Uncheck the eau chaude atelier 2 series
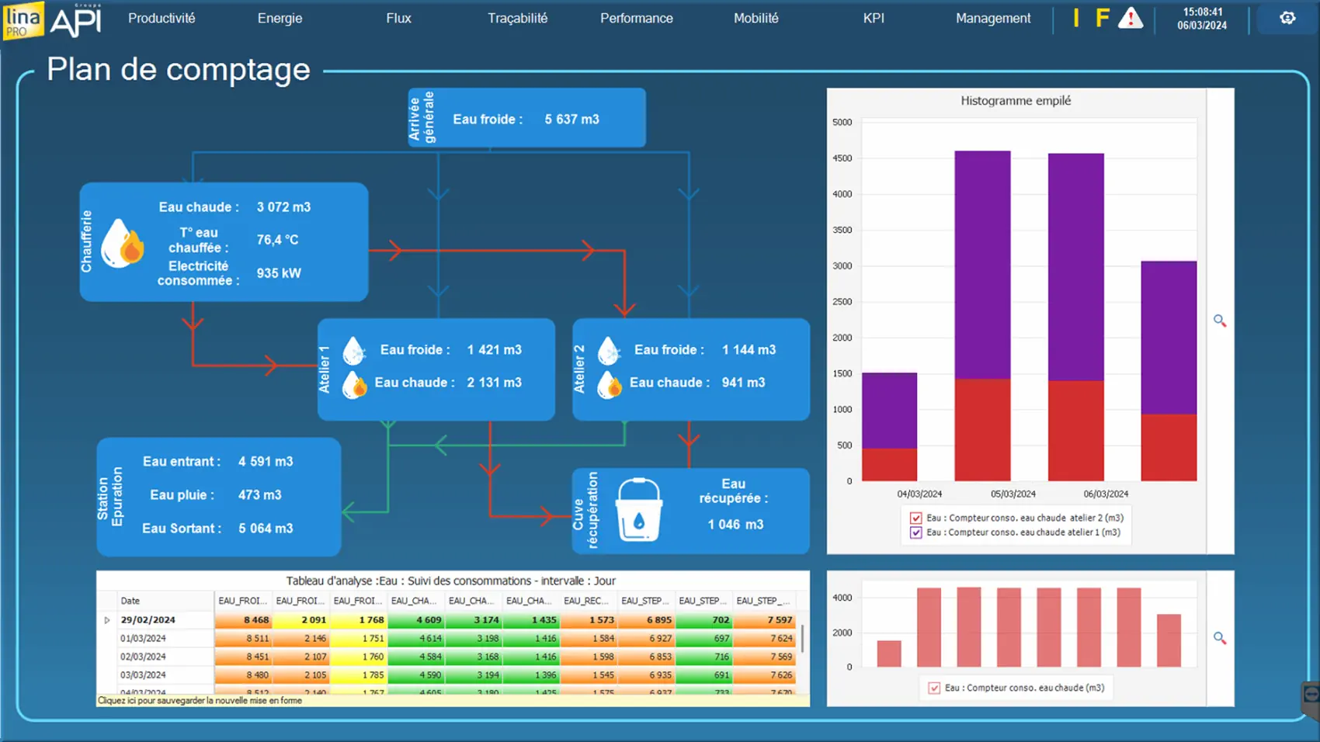This screenshot has height=742, width=1320. tap(916, 518)
